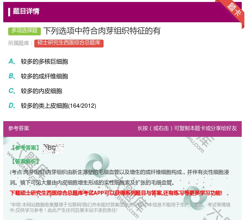
Task: Click the 多项选择题 green label
Action: tap(24, 31)
